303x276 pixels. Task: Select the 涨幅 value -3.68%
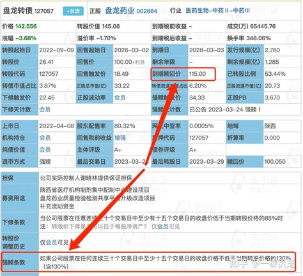pyautogui.click(x=26, y=38)
